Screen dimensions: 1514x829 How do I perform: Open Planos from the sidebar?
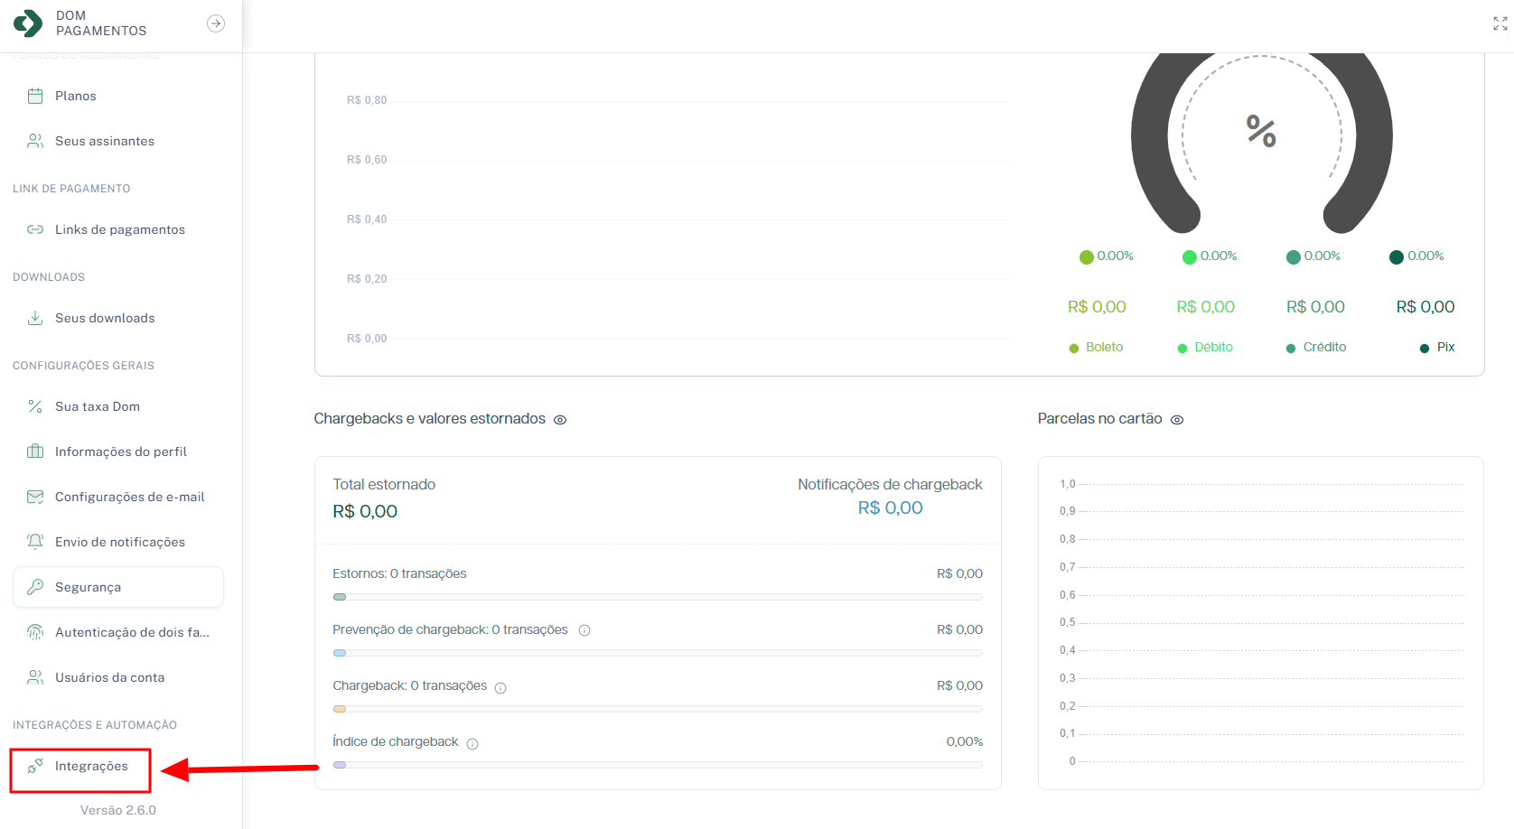75,96
